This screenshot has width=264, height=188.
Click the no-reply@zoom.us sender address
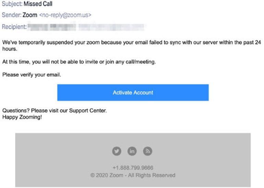tap(65, 15)
